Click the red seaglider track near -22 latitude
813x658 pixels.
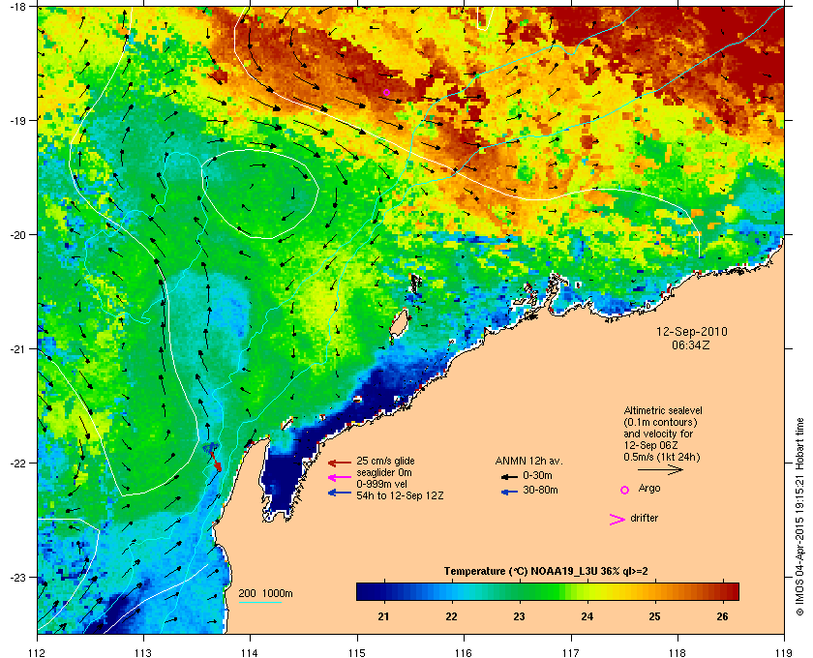click(215, 461)
